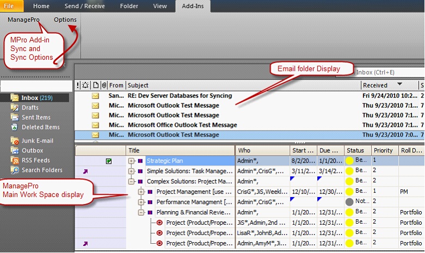
Task: Open the Drafts folder
Action: click(30, 108)
